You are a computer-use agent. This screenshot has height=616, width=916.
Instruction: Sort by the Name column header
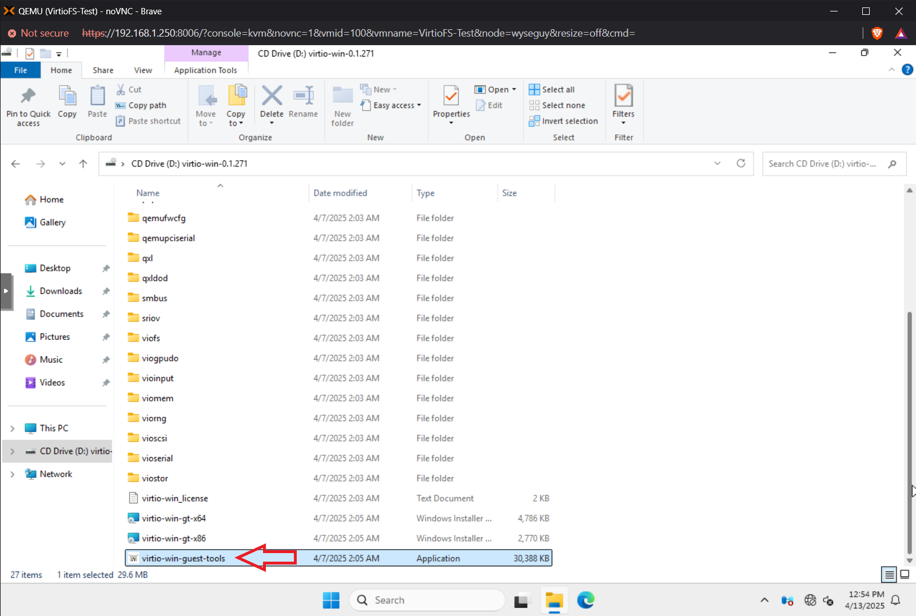148,193
